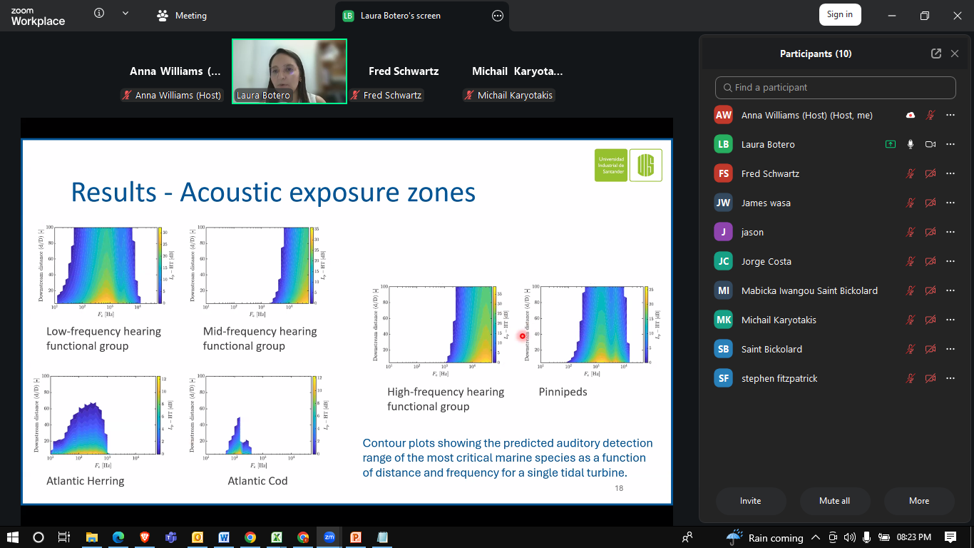Image resolution: width=974 pixels, height=548 pixels.
Task: Click the cloud recording icon beside Anna Williams
Action: pos(911,115)
